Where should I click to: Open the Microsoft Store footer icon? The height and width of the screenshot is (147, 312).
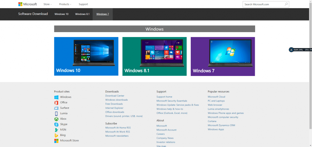[56, 141]
